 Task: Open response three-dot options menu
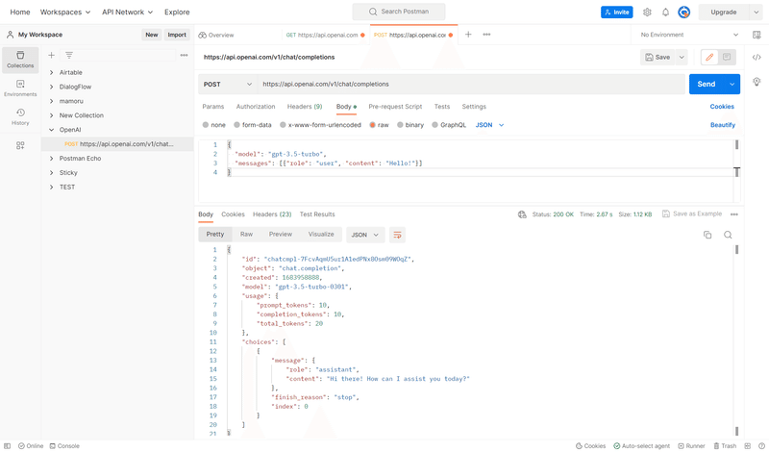pos(734,214)
